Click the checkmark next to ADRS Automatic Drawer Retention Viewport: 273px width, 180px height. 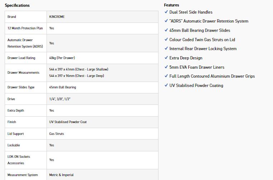point(166,21)
